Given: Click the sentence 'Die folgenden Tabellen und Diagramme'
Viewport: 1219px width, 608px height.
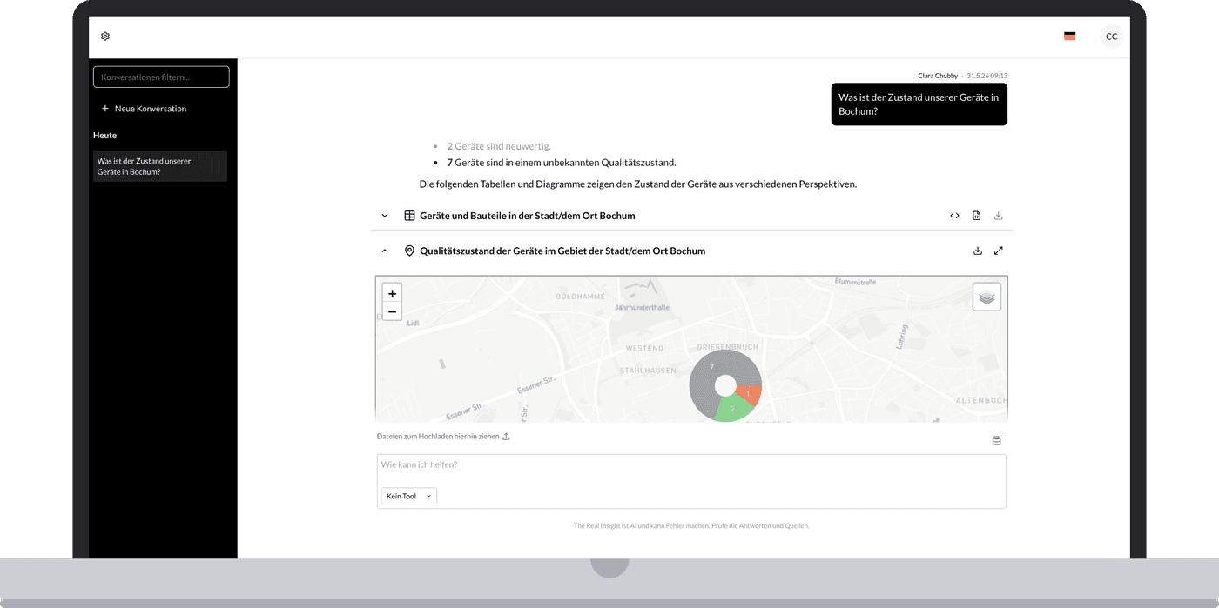Looking at the screenshot, I should click(x=638, y=184).
